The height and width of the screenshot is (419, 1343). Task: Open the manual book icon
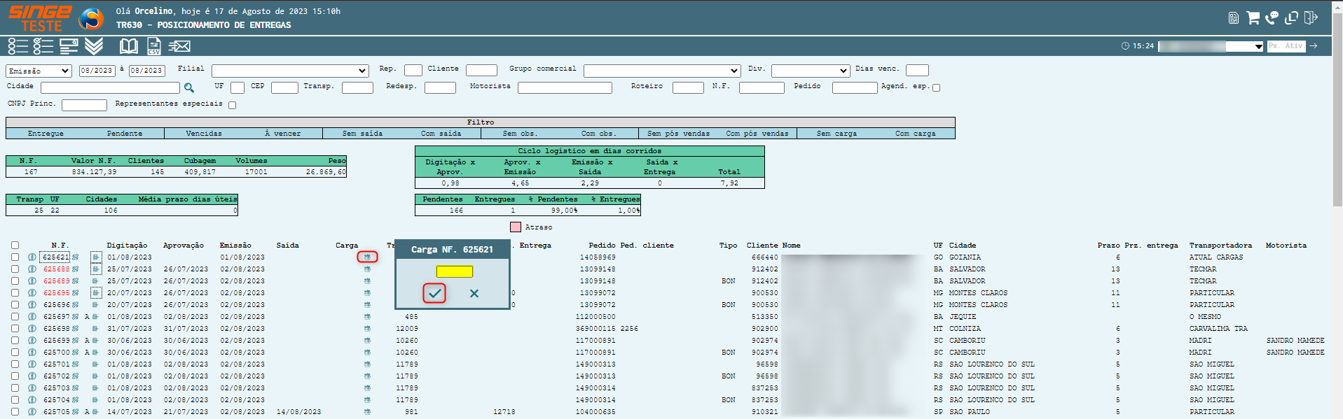[129, 46]
